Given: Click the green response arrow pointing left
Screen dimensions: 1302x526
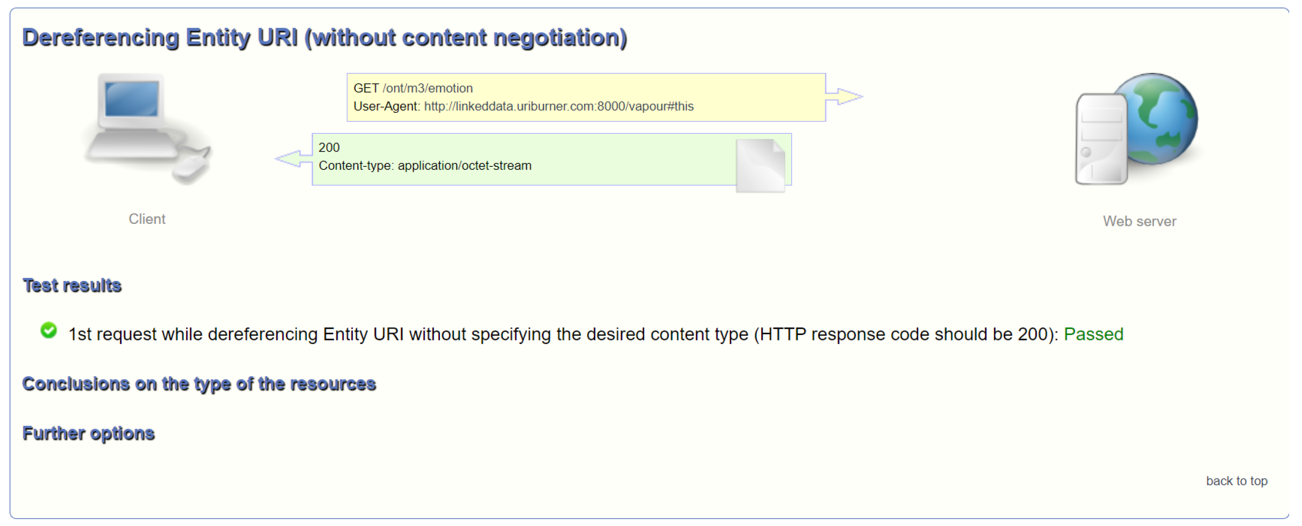Looking at the screenshot, I should pyautogui.click(x=294, y=159).
